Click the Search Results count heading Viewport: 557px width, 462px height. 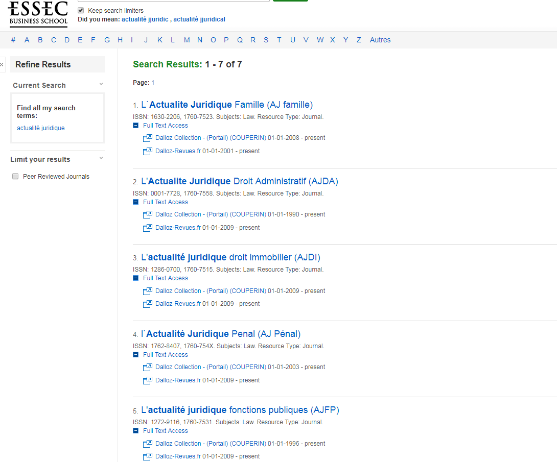pyautogui.click(x=188, y=64)
